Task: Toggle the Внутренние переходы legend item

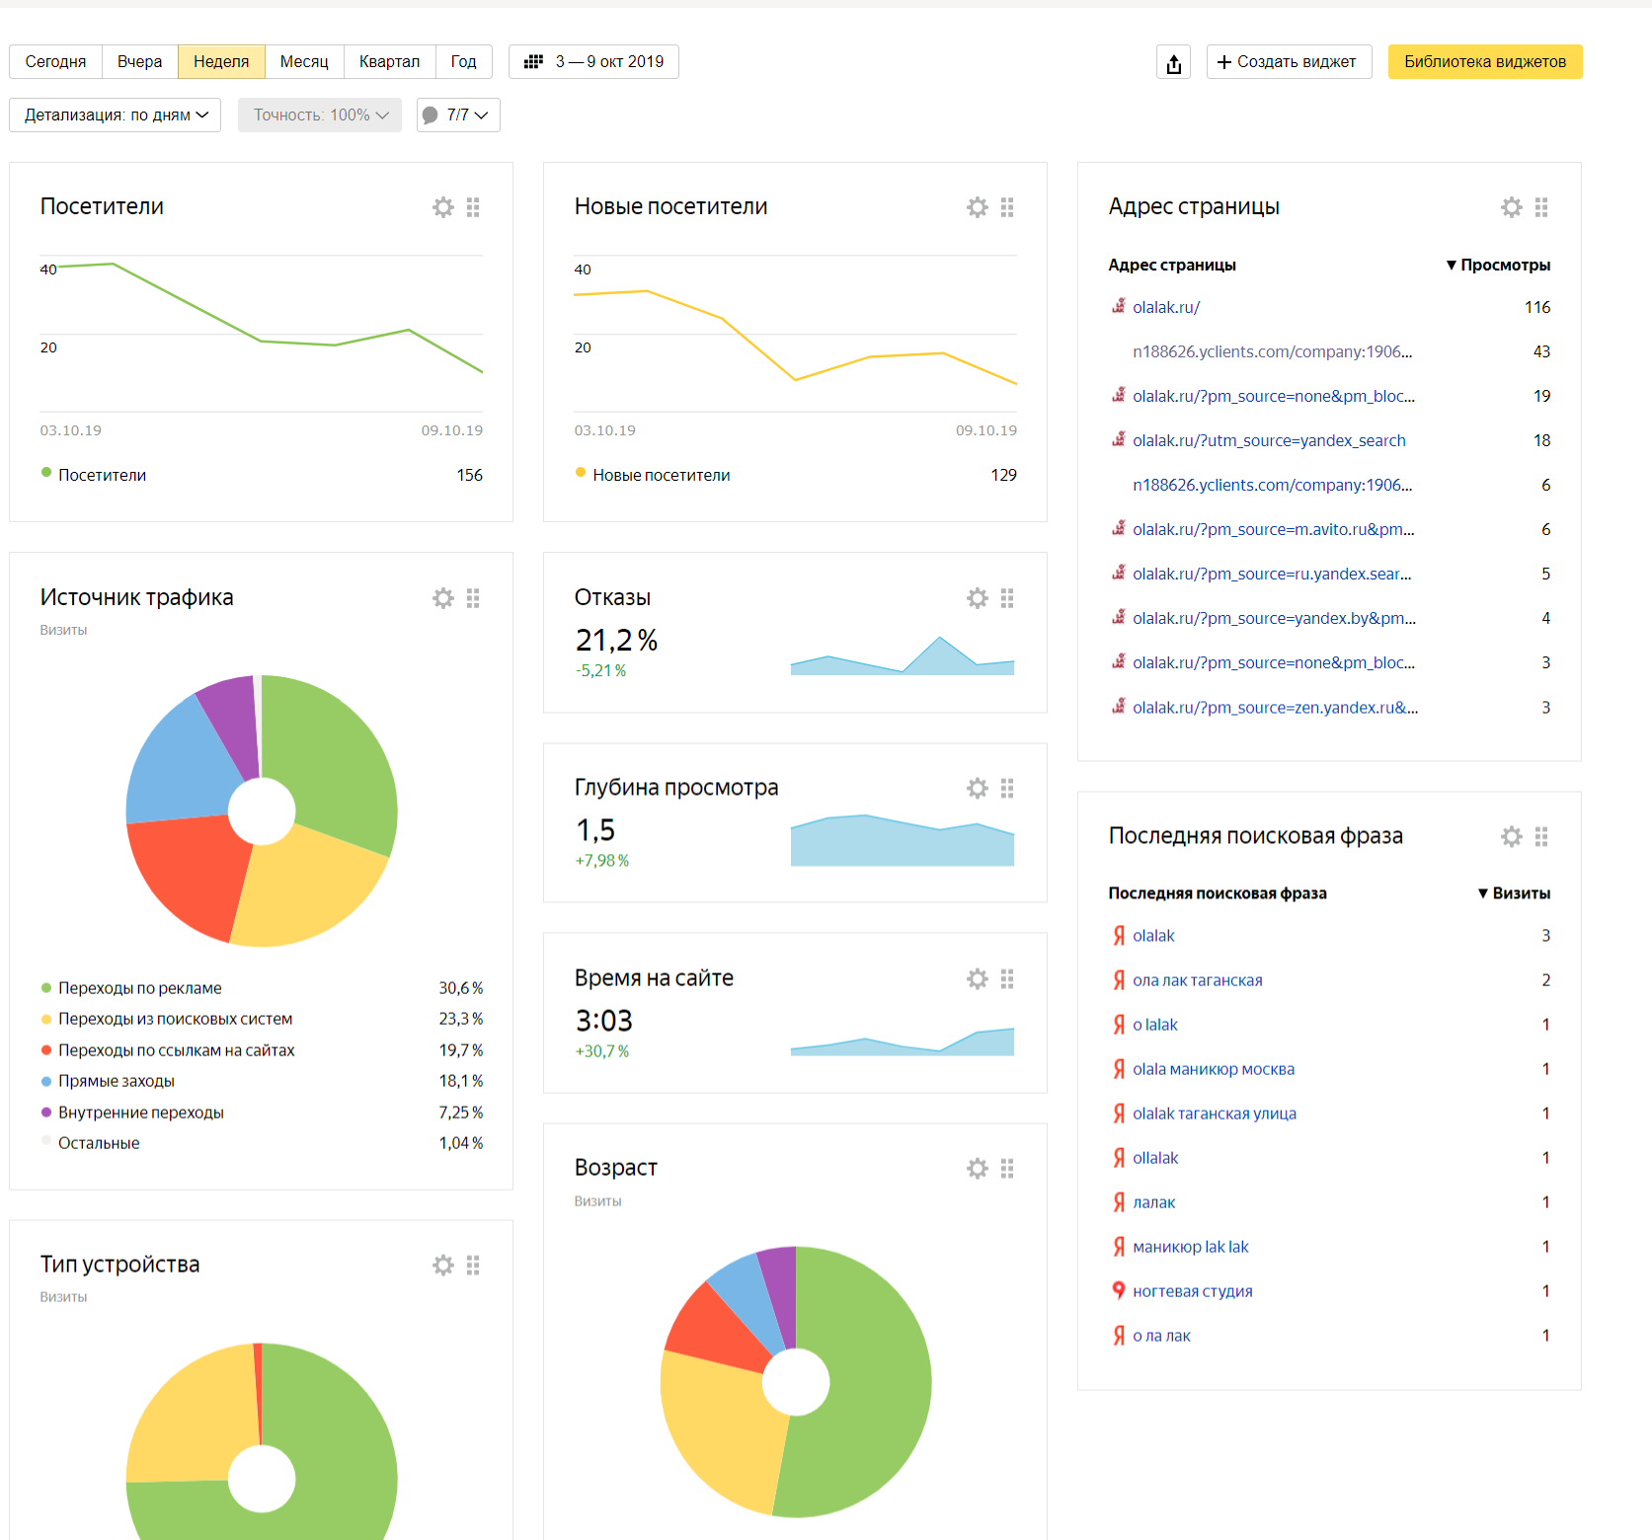Action: [x=132, y=1113]
